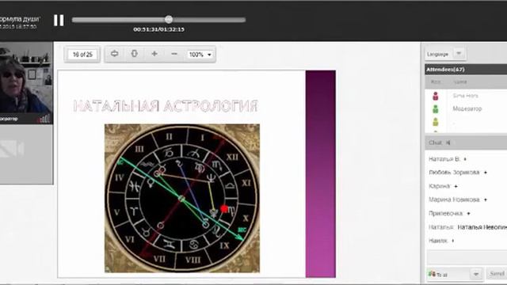The width and height of the screenshot is (507, 285).
Task: Click the signal strength bars on webcam
Action: [x=44, y=119]
